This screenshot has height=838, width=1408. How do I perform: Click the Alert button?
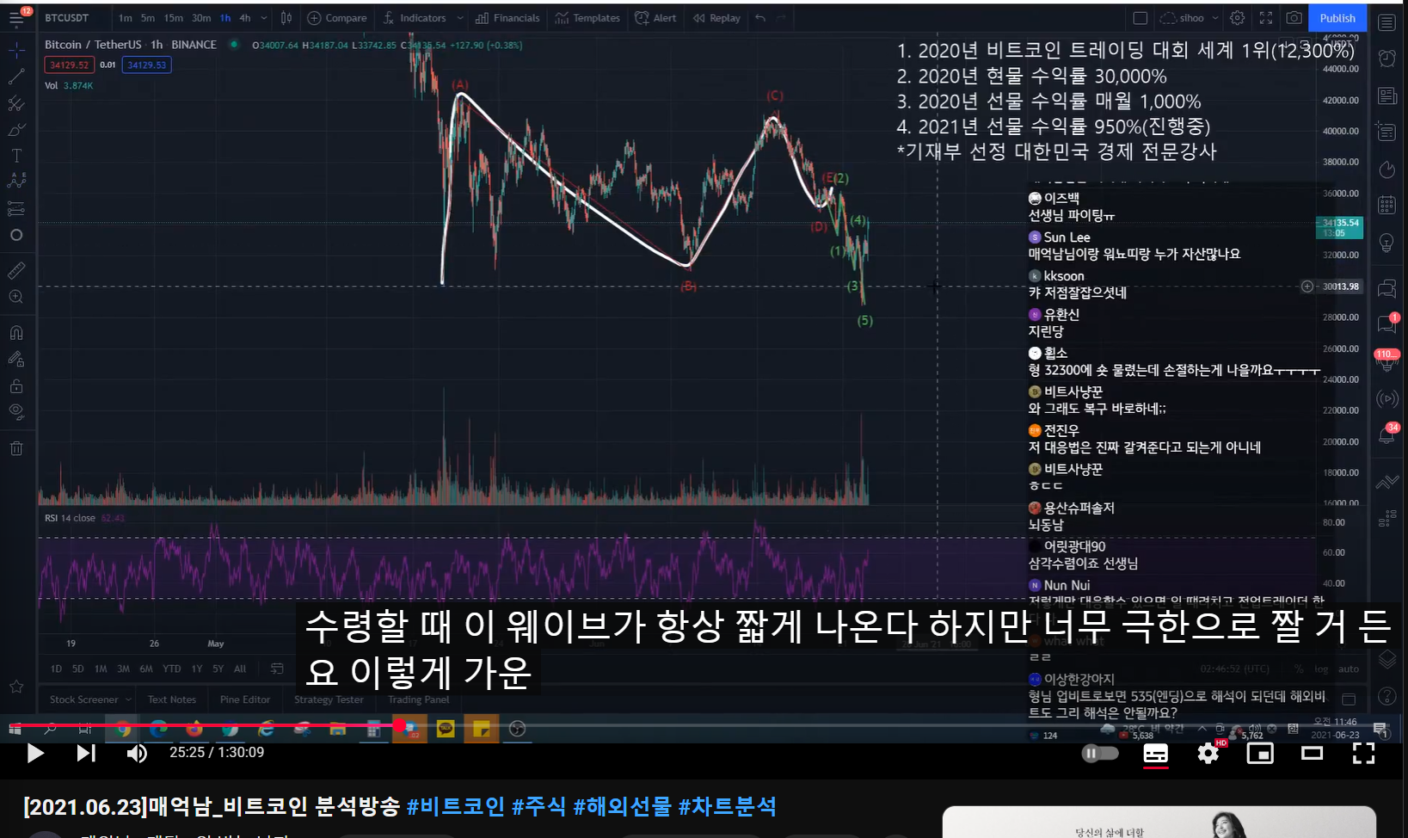coord(655,18)
